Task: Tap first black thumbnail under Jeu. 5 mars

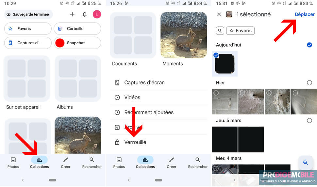Action: click(225, 139)
